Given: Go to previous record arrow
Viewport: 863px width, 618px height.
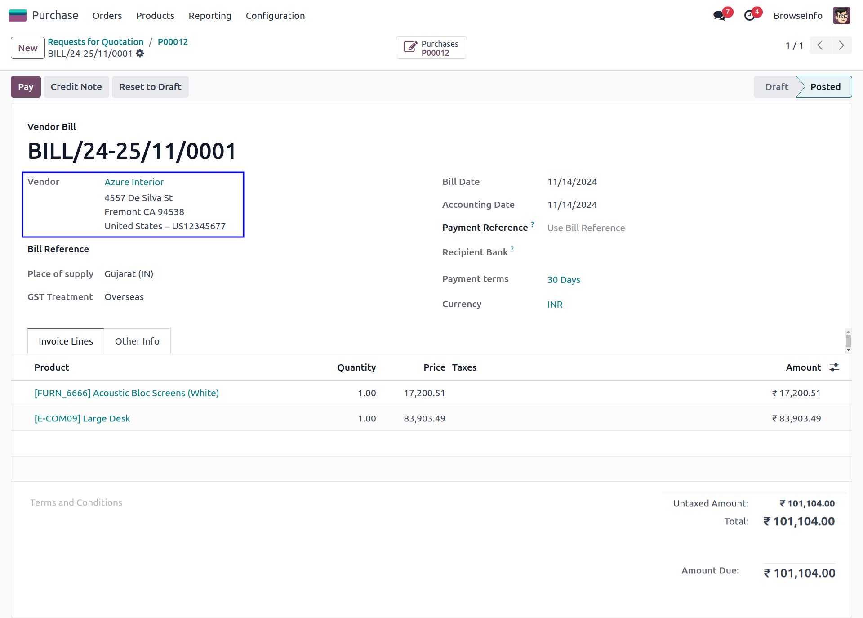Looking at the screenshot, I should (x=820, y=45).
